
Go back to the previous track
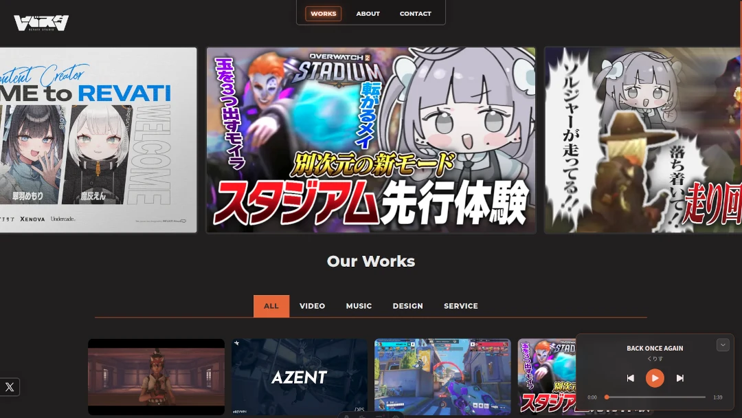[630, 378]
